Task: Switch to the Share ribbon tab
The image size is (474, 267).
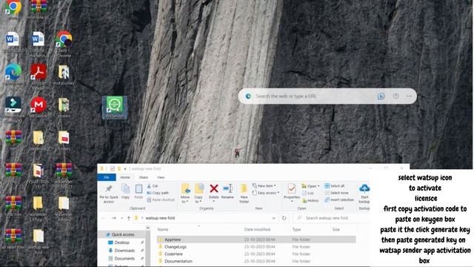Action: [143, 177]
